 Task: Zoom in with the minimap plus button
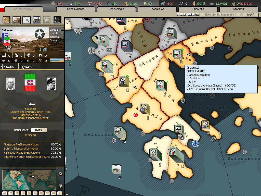(x=61, y=174)
